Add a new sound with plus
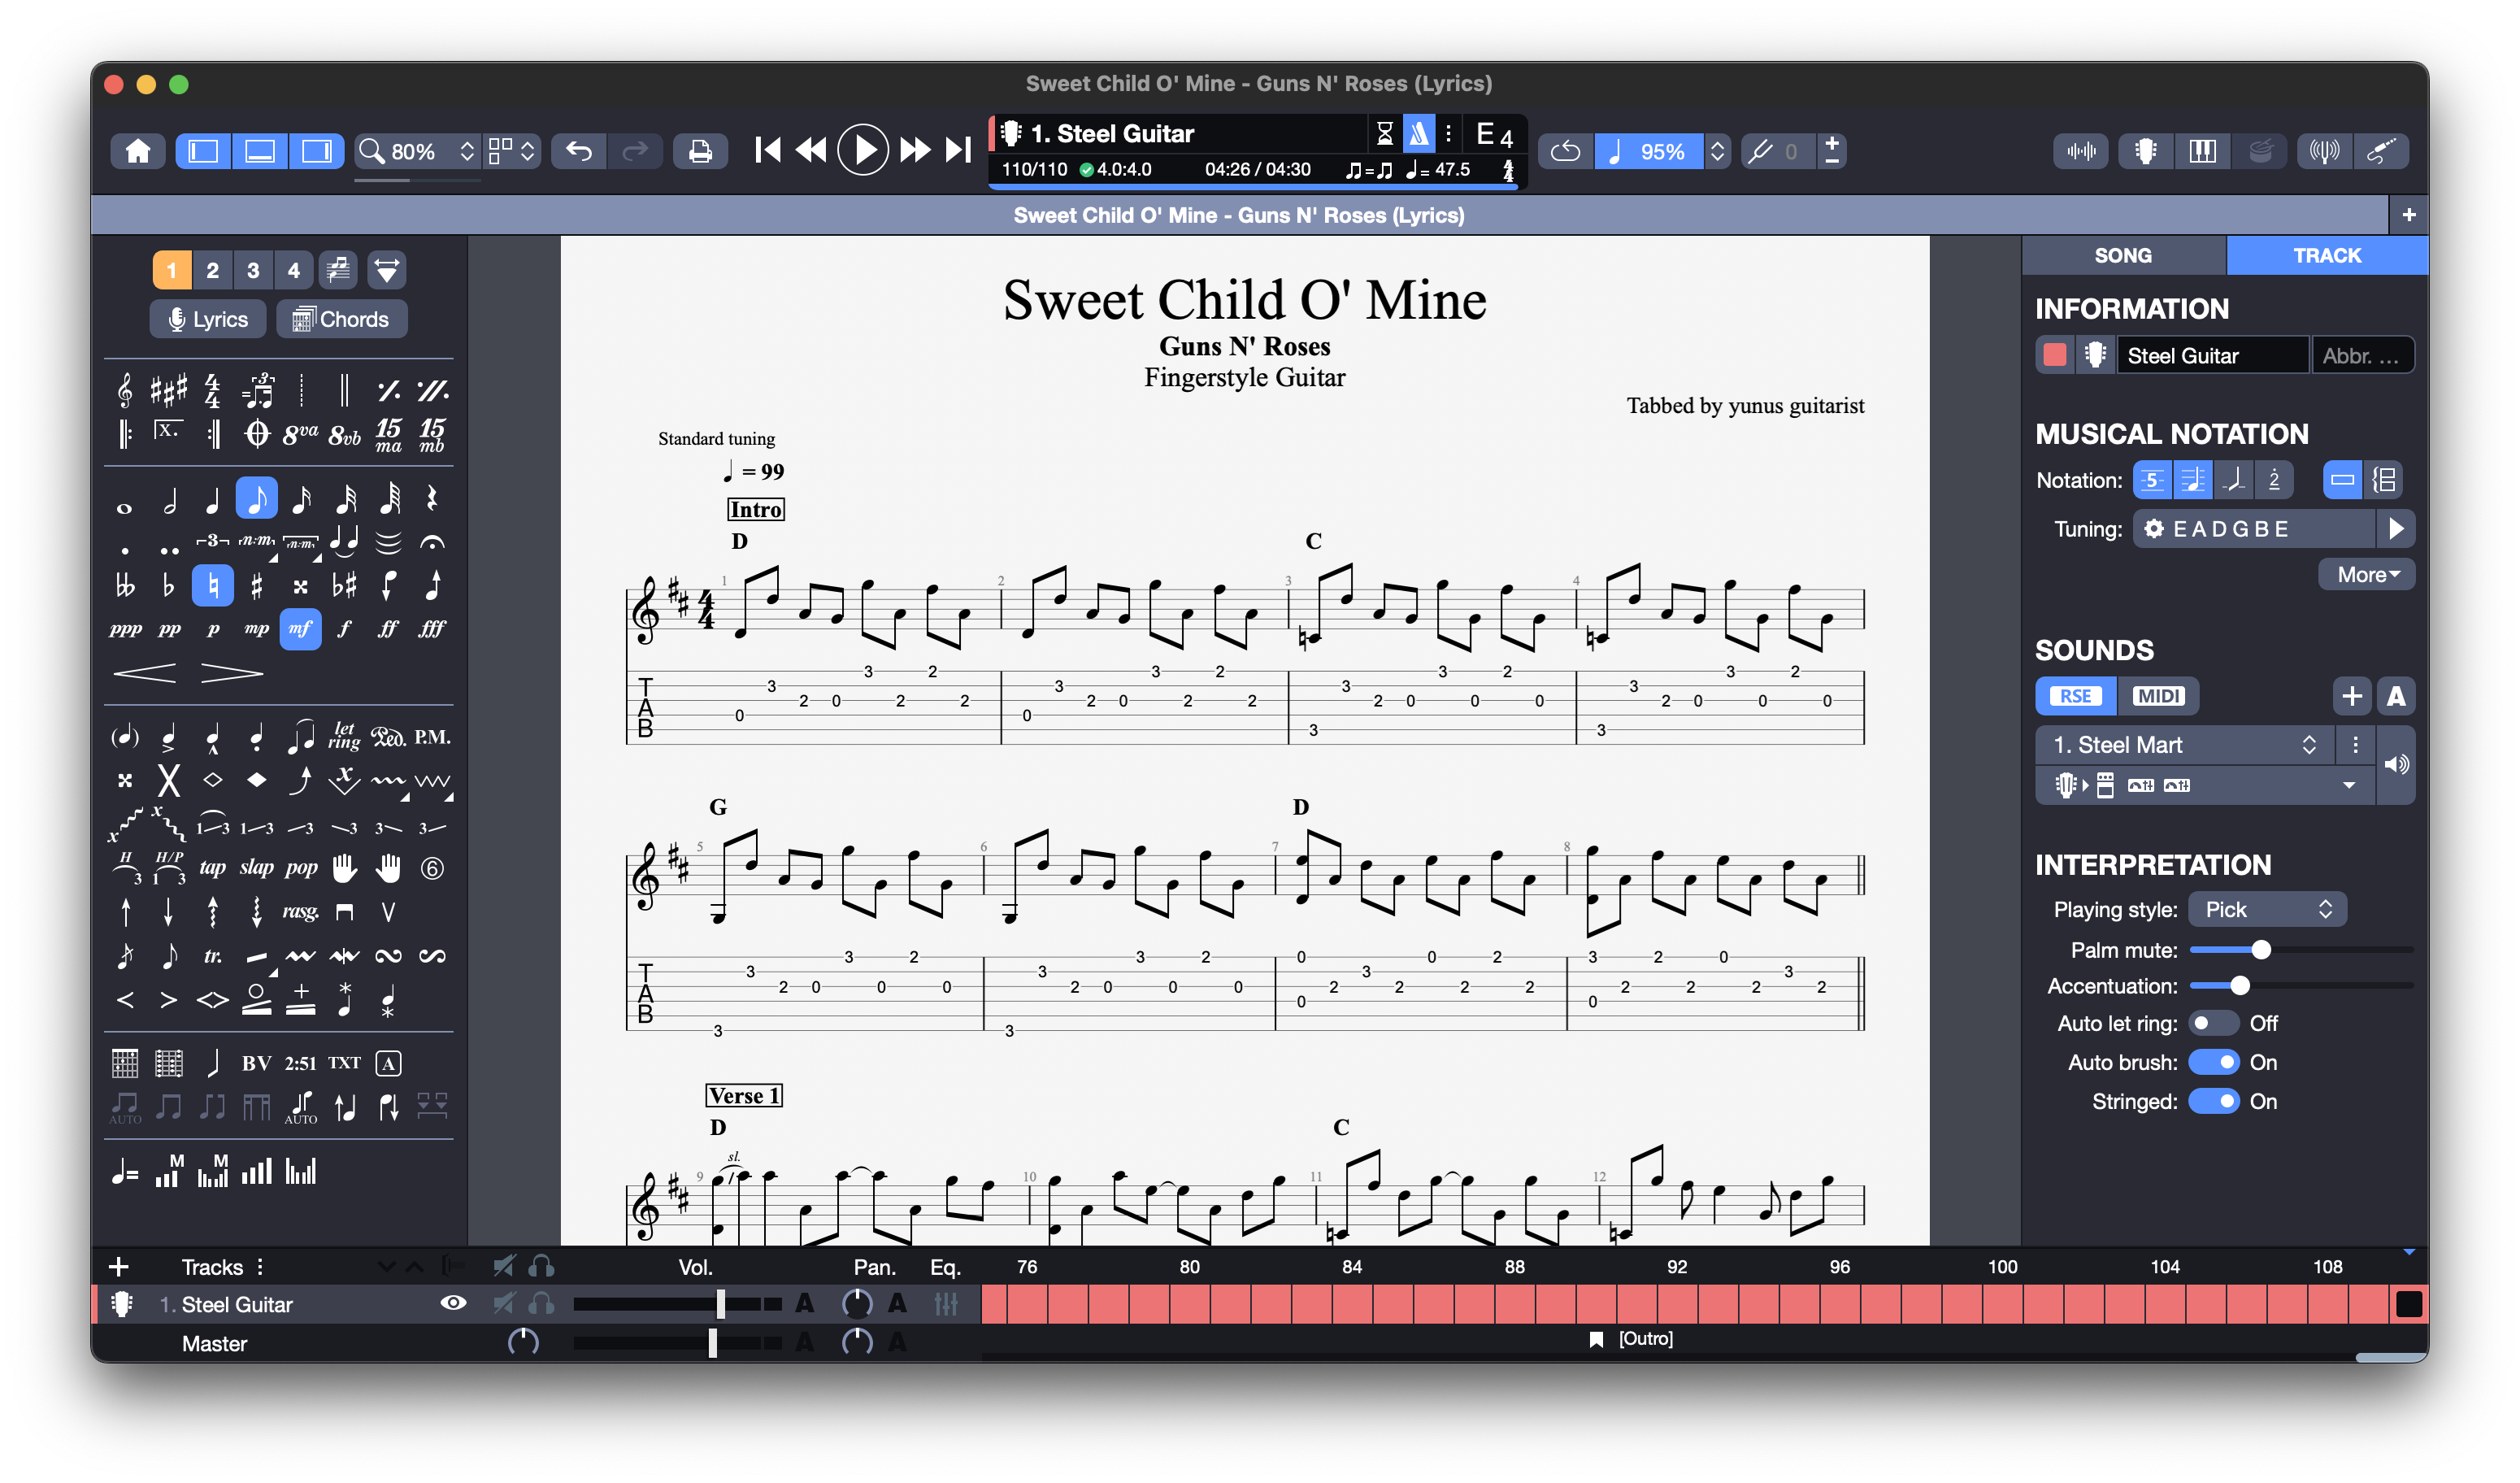 click(2352, 696)
